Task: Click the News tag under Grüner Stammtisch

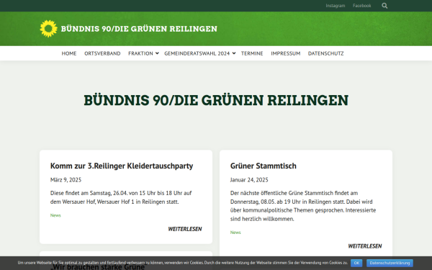Action: [x=235, y=233]
